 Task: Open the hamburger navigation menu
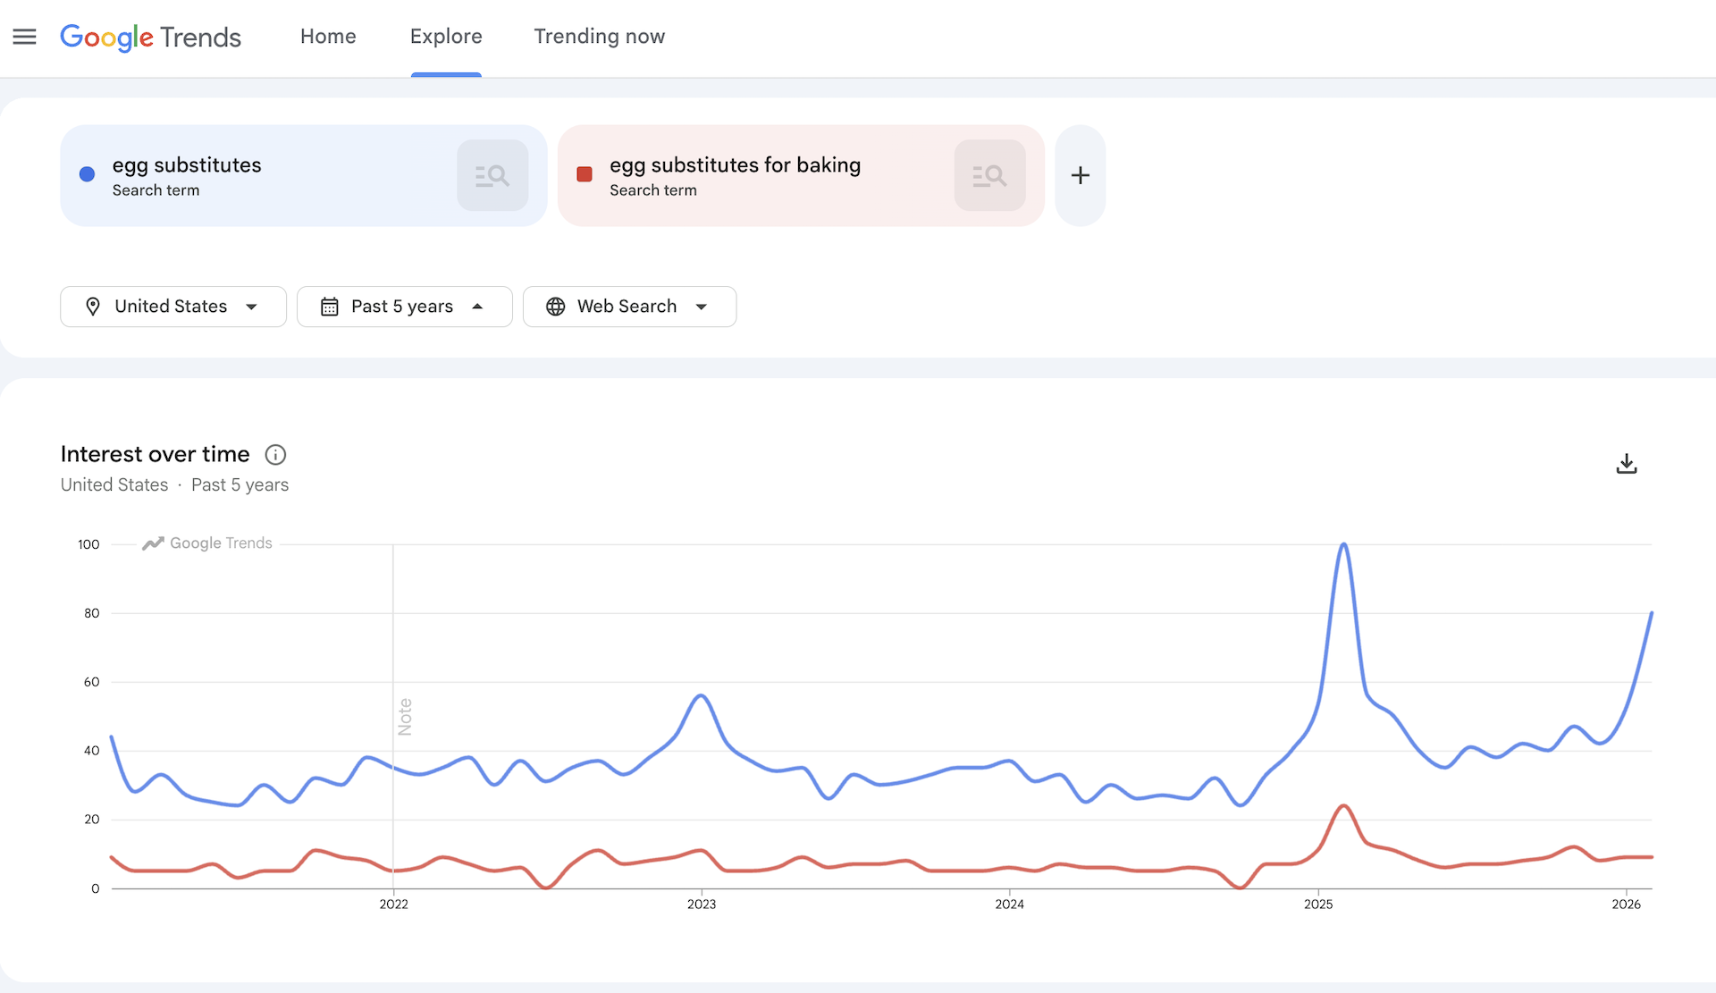(24, 37)
